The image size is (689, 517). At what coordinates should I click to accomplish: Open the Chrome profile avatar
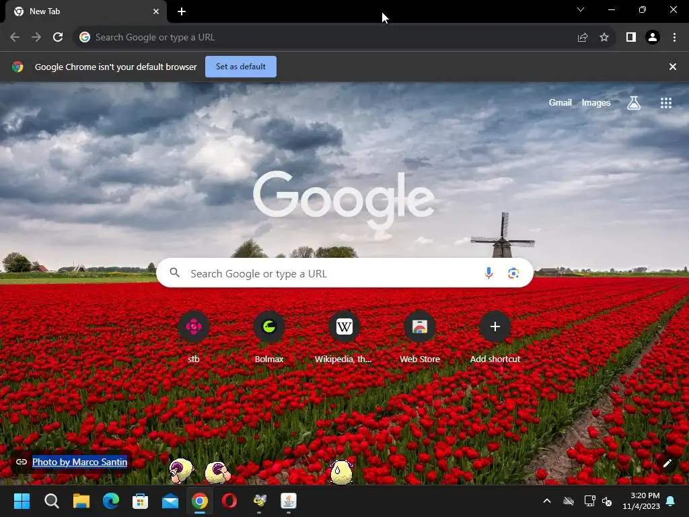653,38
